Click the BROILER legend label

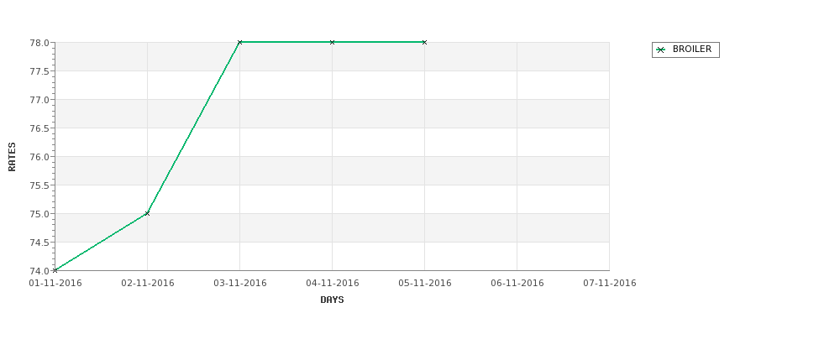(691, 49)
